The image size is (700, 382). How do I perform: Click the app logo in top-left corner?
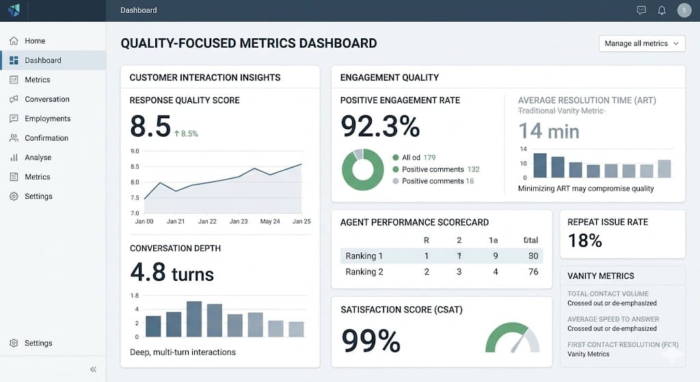(x=14, y=10)
